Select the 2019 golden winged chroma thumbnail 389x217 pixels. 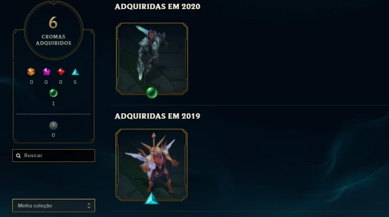(x=152, y=165)
